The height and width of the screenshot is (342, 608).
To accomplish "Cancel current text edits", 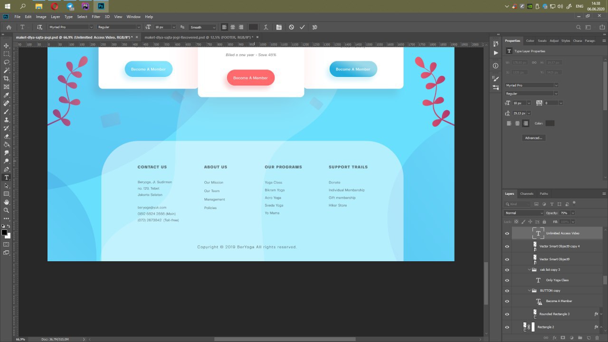I will point(291,27).
